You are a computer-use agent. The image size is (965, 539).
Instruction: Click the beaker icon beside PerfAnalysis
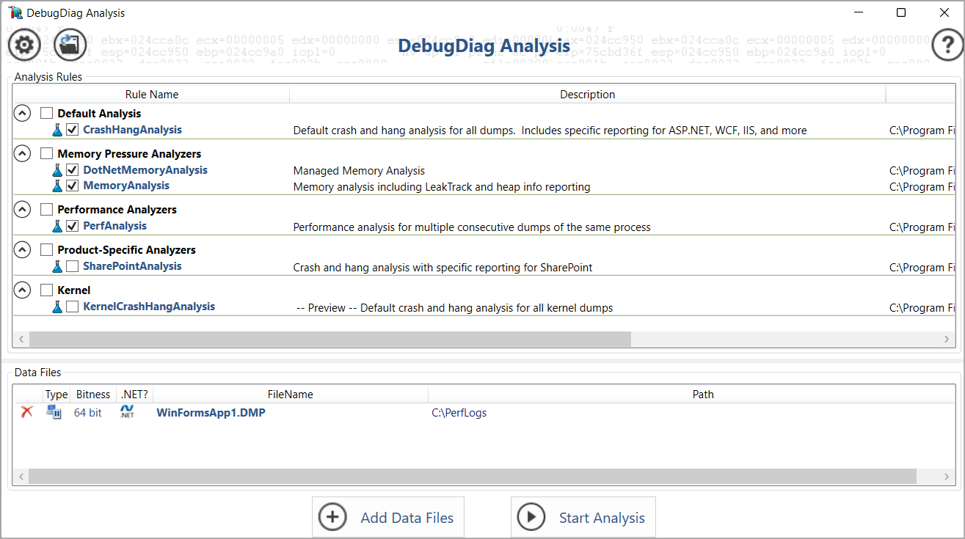pyautogui.click(x=58, y=227)
